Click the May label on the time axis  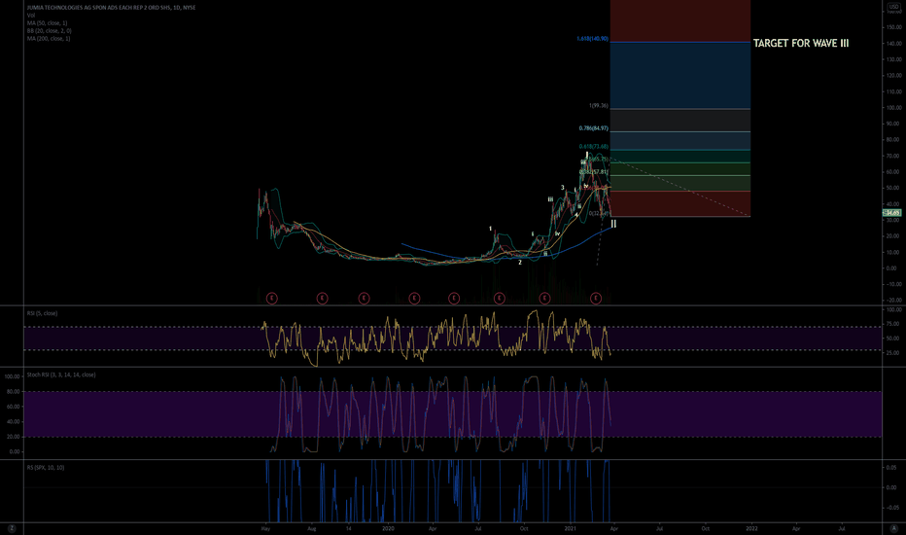(265, 528)
